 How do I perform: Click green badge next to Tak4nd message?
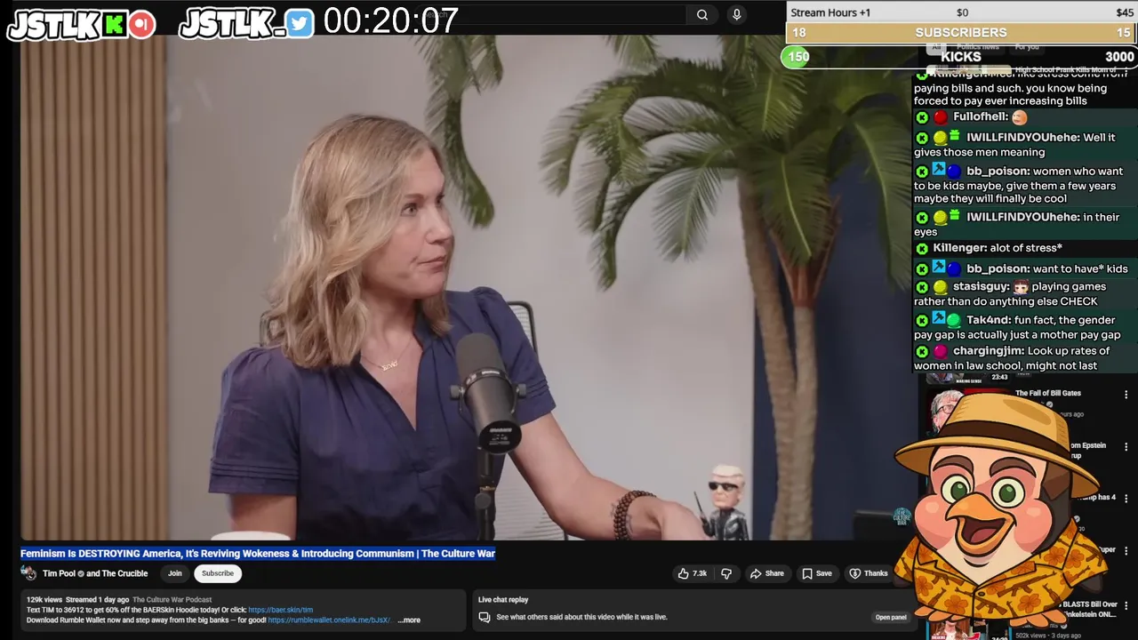(x=922, y=320)
